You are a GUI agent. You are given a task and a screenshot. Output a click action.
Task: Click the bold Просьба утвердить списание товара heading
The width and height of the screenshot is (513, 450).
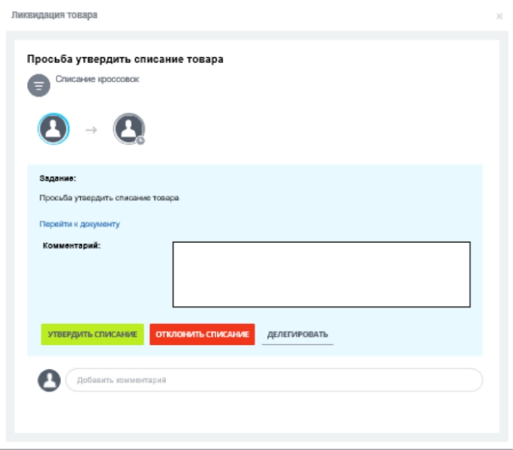point(125,58)
